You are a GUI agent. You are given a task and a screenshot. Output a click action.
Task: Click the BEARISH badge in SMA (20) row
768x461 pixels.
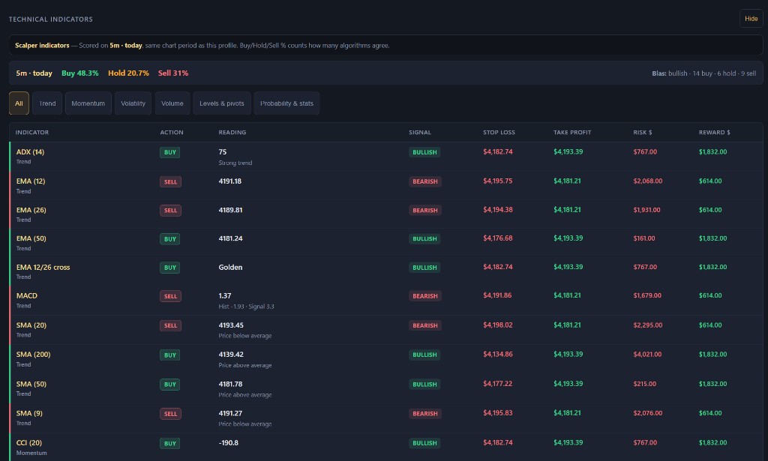(x=425, y=325)
